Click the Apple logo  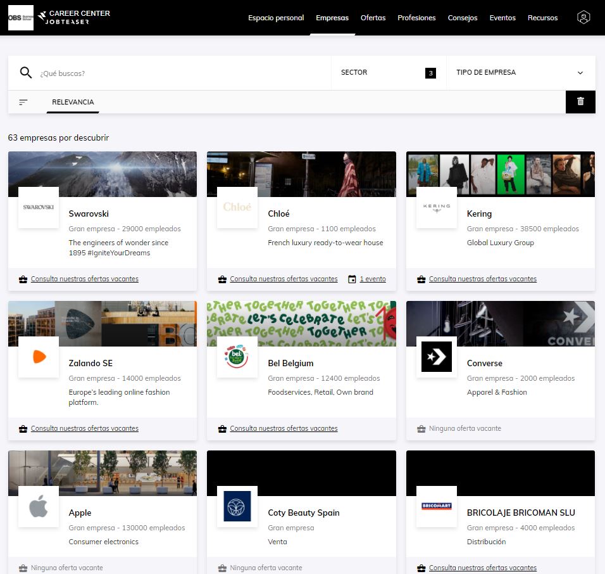point(39,506)
